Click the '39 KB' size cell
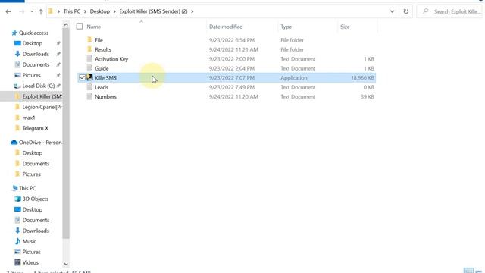This screenshot has height=273, width=485. (x=368, y=96)
